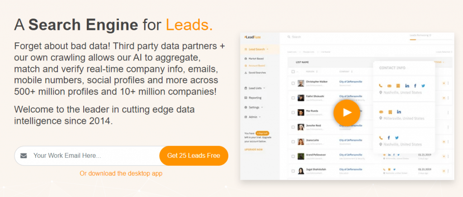463x197 pixels.
Task: Open the Reporting sidebar item
Action: pos(255,98)
